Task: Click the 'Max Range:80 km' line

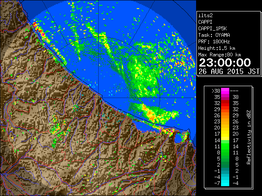Action: [x=219, y=55]
